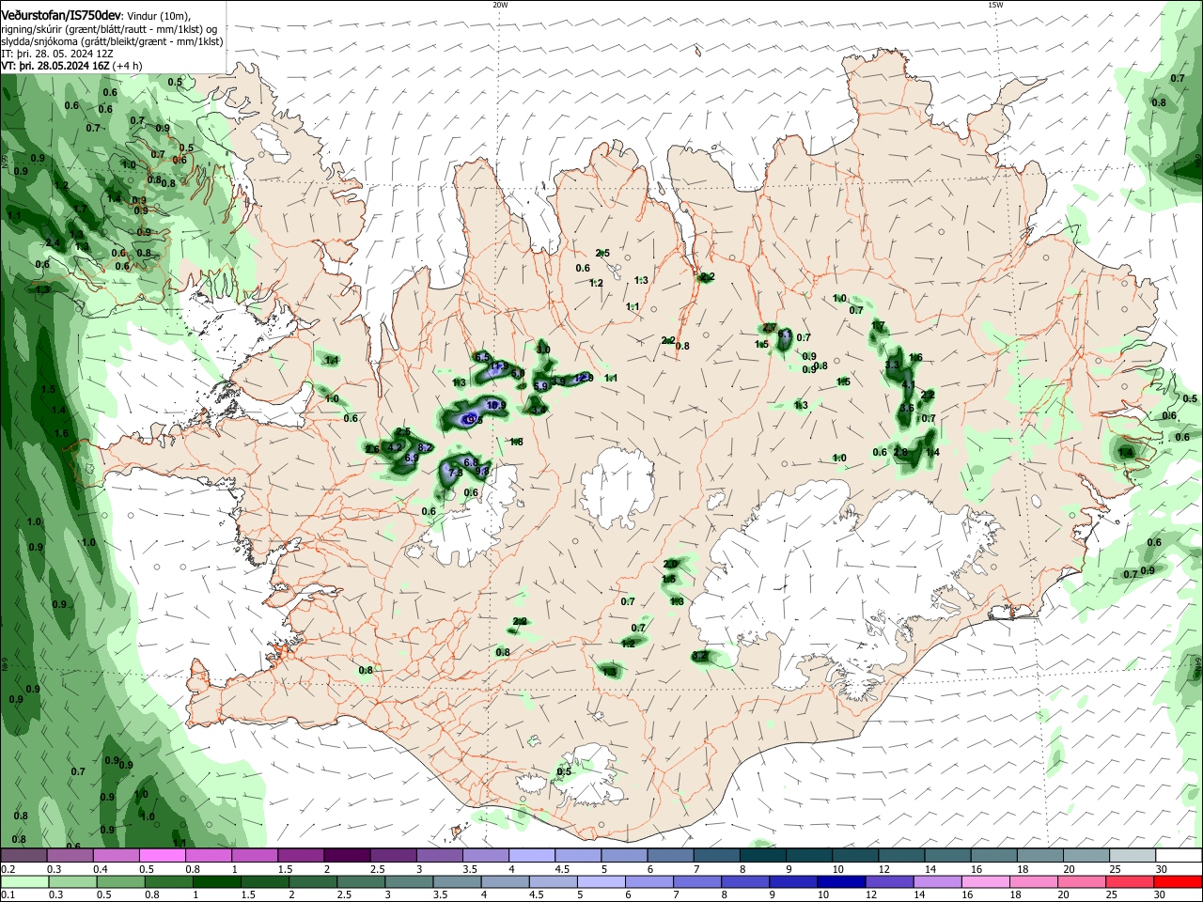
Task: Click the dark purple 2–2.5 swatch in upper legend
Action: click(347, 856)
